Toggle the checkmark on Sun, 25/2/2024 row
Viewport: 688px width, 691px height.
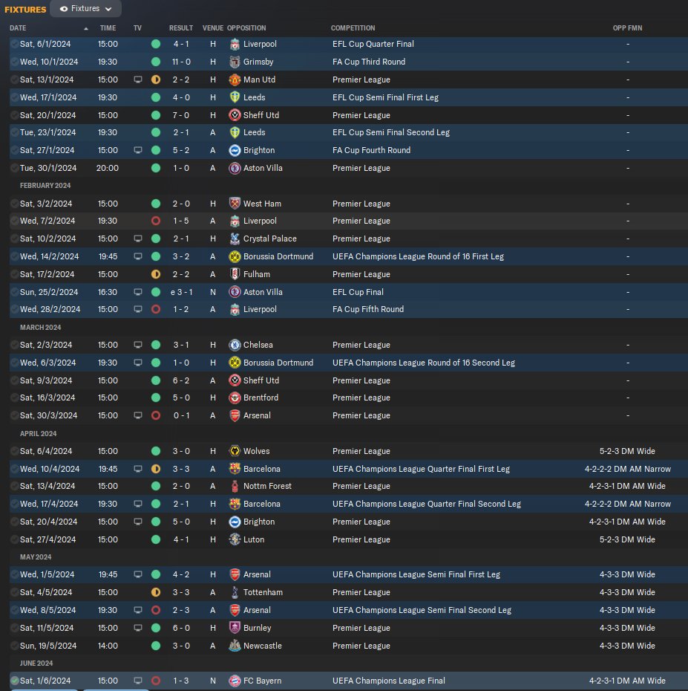click(15, 292)
